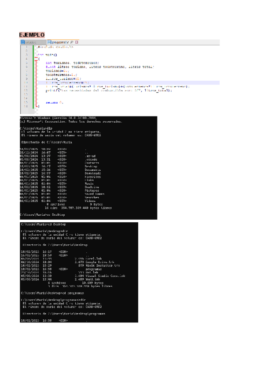Screen dimensions: 264x374
Task: Click the EJEMPLO heading
Action: click(32, 35)
